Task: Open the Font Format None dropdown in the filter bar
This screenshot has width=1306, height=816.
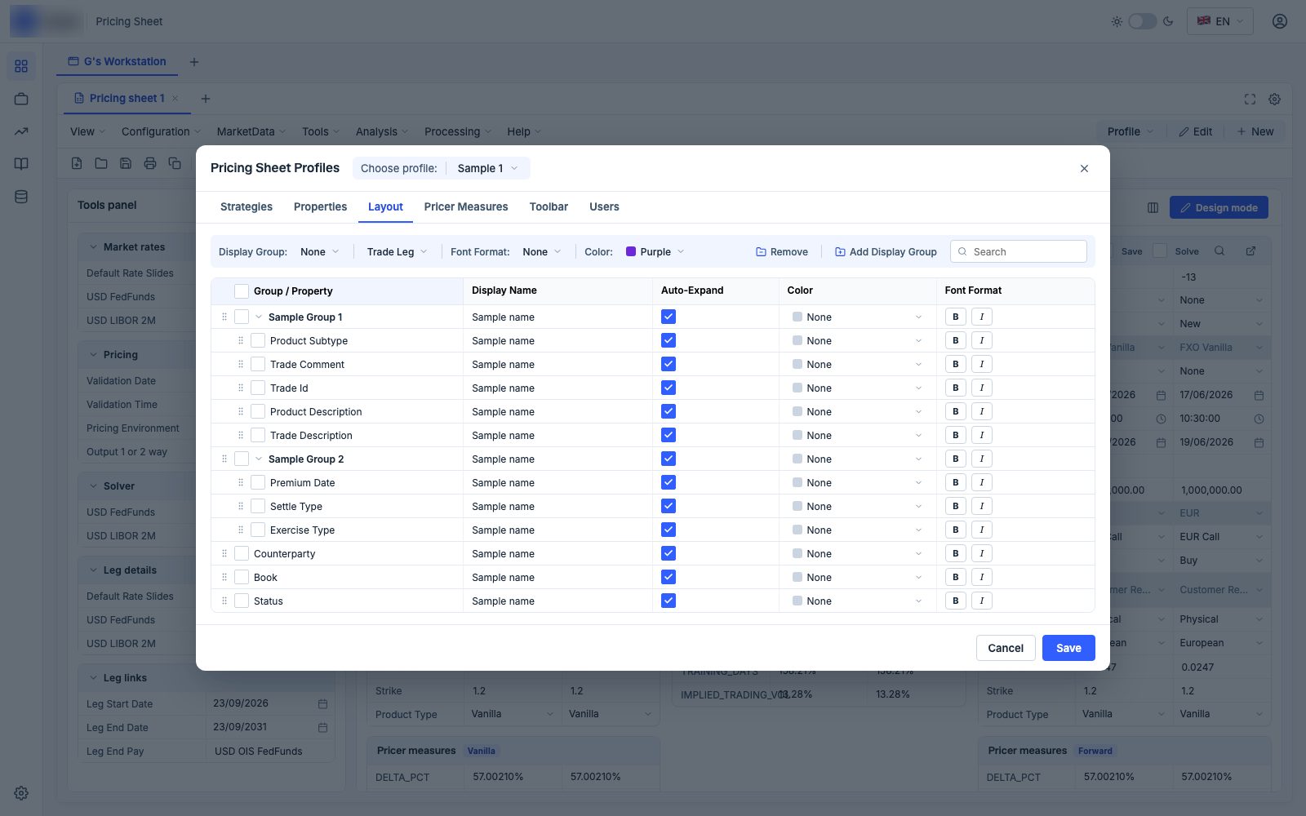Action: point(542,251)
